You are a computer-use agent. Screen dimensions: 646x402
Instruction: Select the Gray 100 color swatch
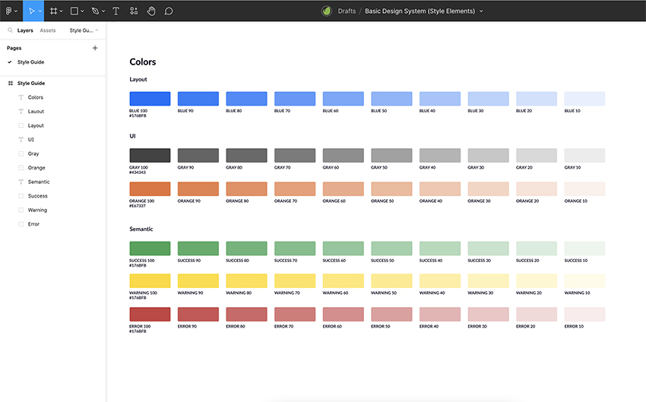150,155
